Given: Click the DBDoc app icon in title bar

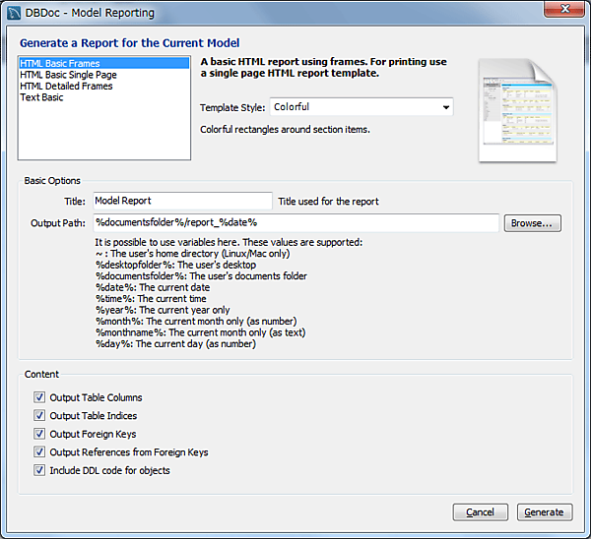Looking at the screenshot, I should coord(14,14).
